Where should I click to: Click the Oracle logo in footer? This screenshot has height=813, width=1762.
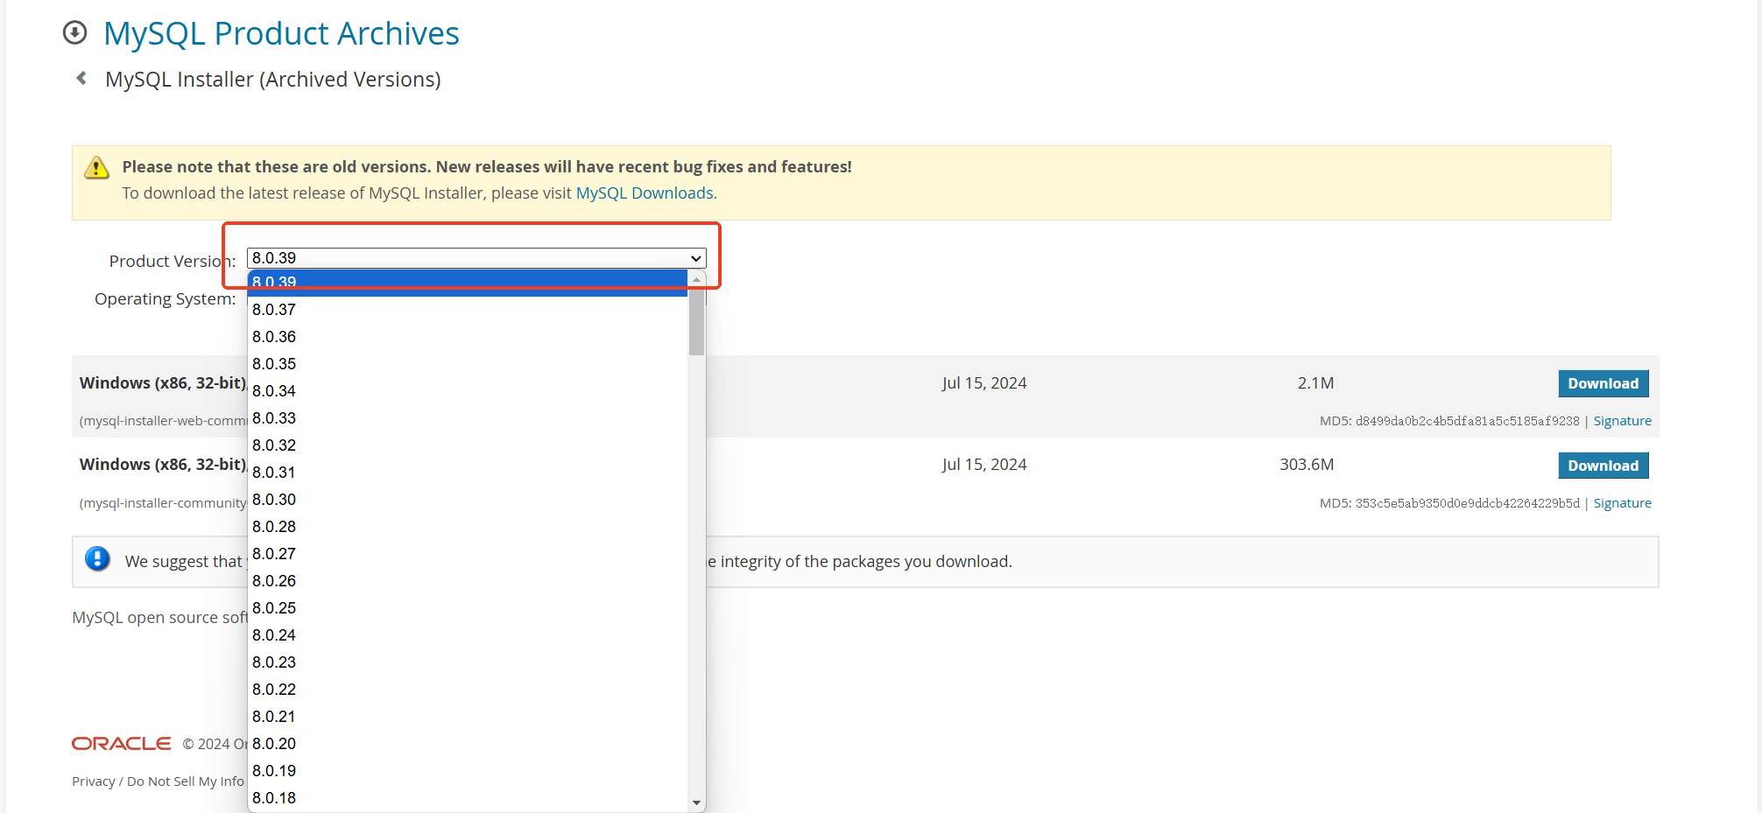pos(121,743)
